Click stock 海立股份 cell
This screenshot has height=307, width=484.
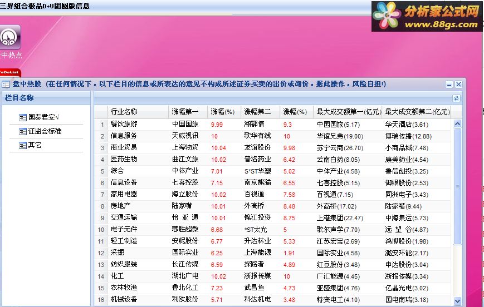[x=185, y=194]
